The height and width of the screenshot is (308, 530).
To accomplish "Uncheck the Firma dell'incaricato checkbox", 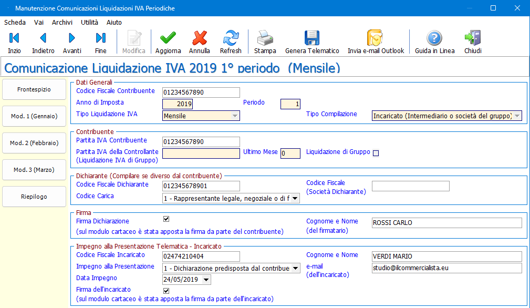I will pos(167,291).
